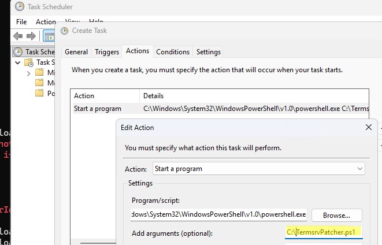Click the Add arguments input field

point(324,232)
